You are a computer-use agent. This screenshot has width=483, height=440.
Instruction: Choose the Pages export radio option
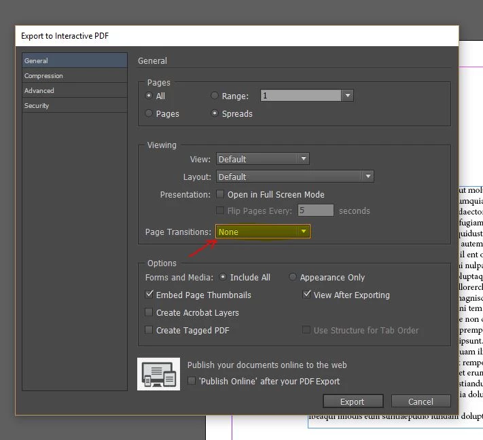tap(149, 113)
